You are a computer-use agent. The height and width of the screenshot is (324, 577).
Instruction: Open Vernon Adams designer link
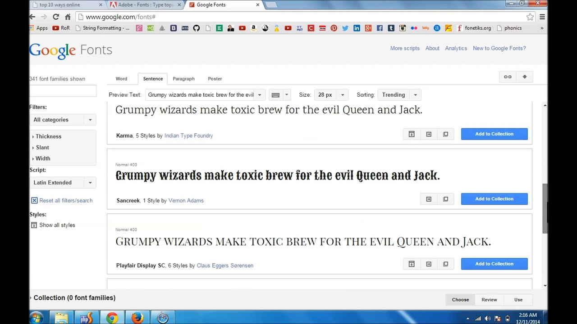186,201
